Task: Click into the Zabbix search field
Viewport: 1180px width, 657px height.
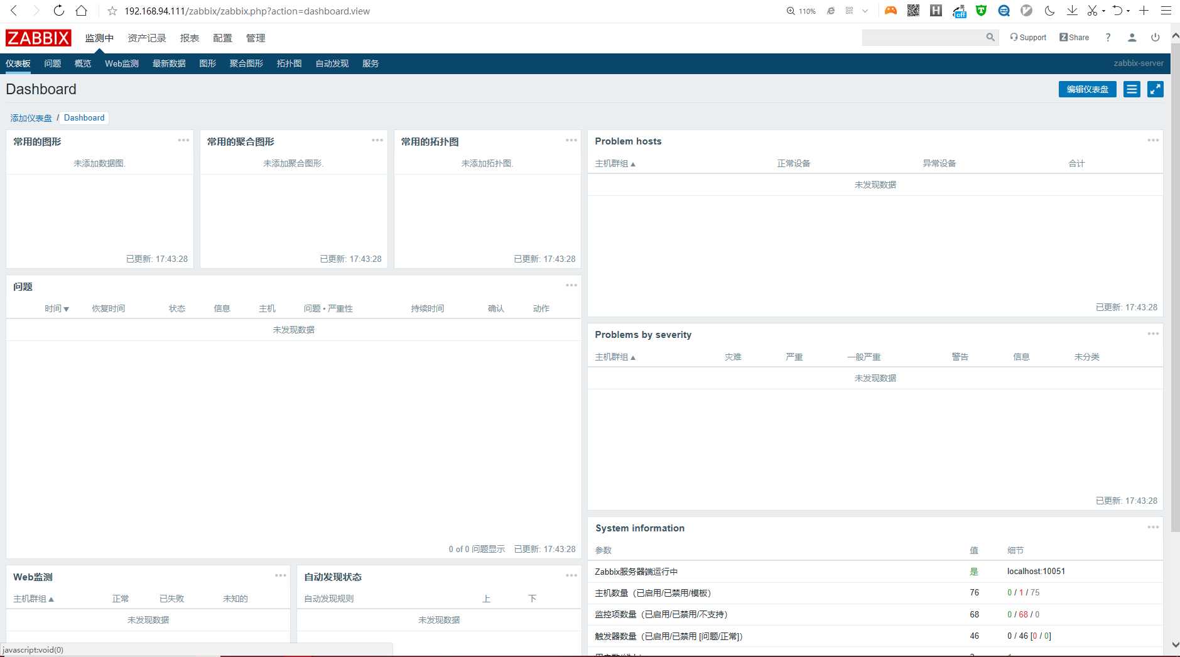Action: [923, 38]
